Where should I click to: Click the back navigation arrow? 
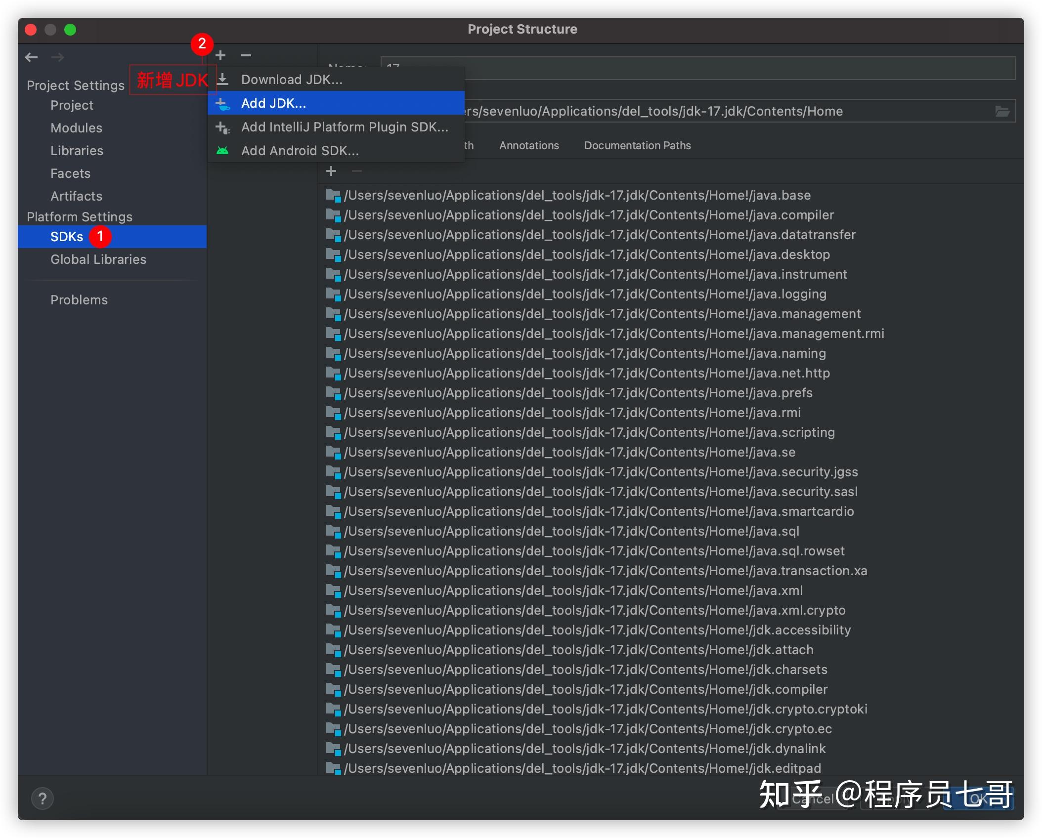point(31,57)
